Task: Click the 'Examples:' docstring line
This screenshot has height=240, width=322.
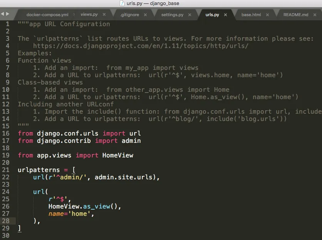Action: (x=35, y=53)
